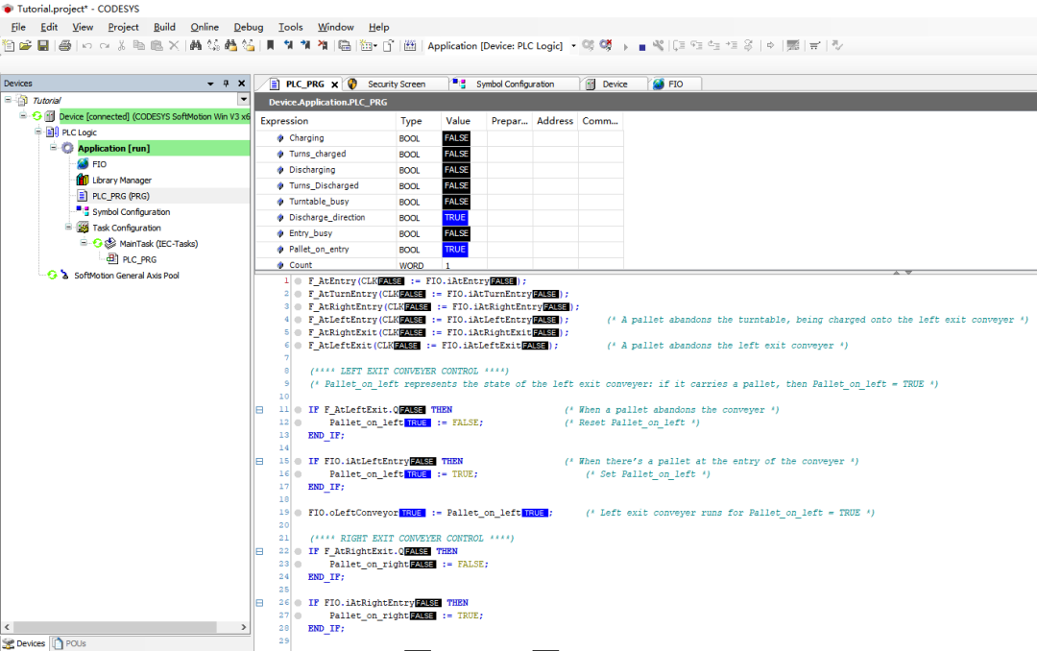Image resolution: width=1037 pixels, height=651 pixels.
Task: Click the Logout icon with red X
Action: (x=606, y=45)
